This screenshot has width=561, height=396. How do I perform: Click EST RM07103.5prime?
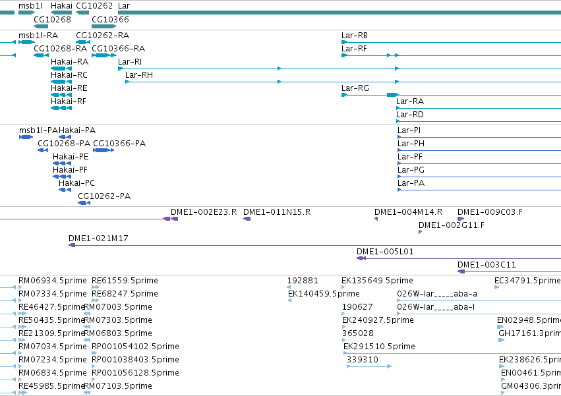[x=118, y=387]
